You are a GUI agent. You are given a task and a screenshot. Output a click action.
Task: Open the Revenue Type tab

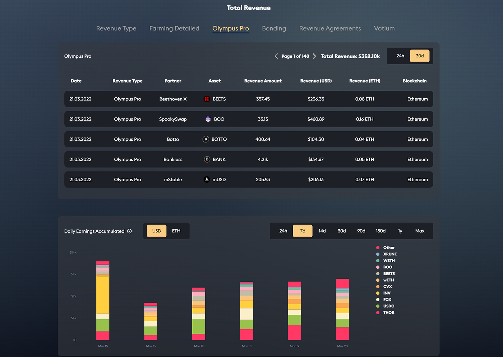(116, 28)
